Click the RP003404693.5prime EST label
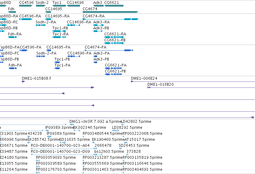Screen dimensions: 255x174 [x=142, y=170]
